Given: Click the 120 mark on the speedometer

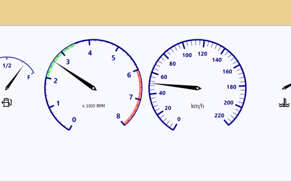Looking at the screenshot, I should (202, 54).
